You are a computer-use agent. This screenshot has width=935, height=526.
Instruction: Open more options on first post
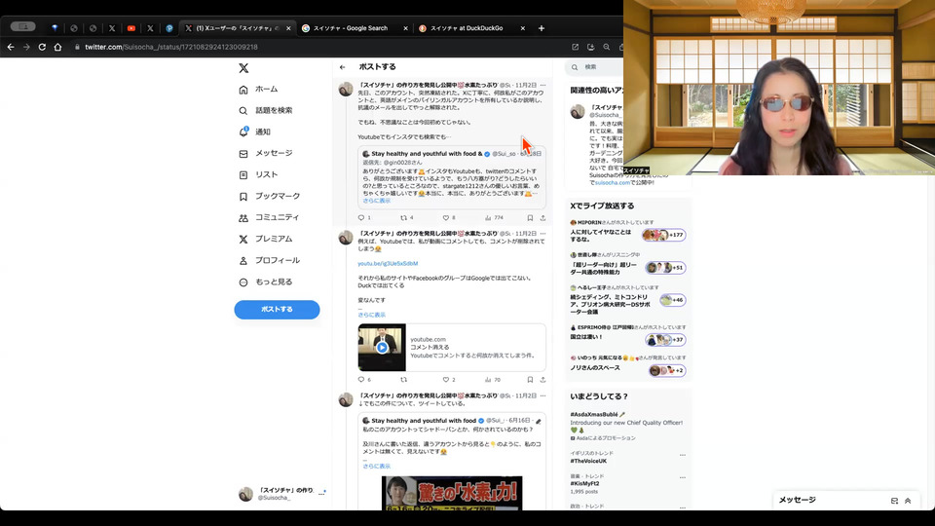point(542,86)
